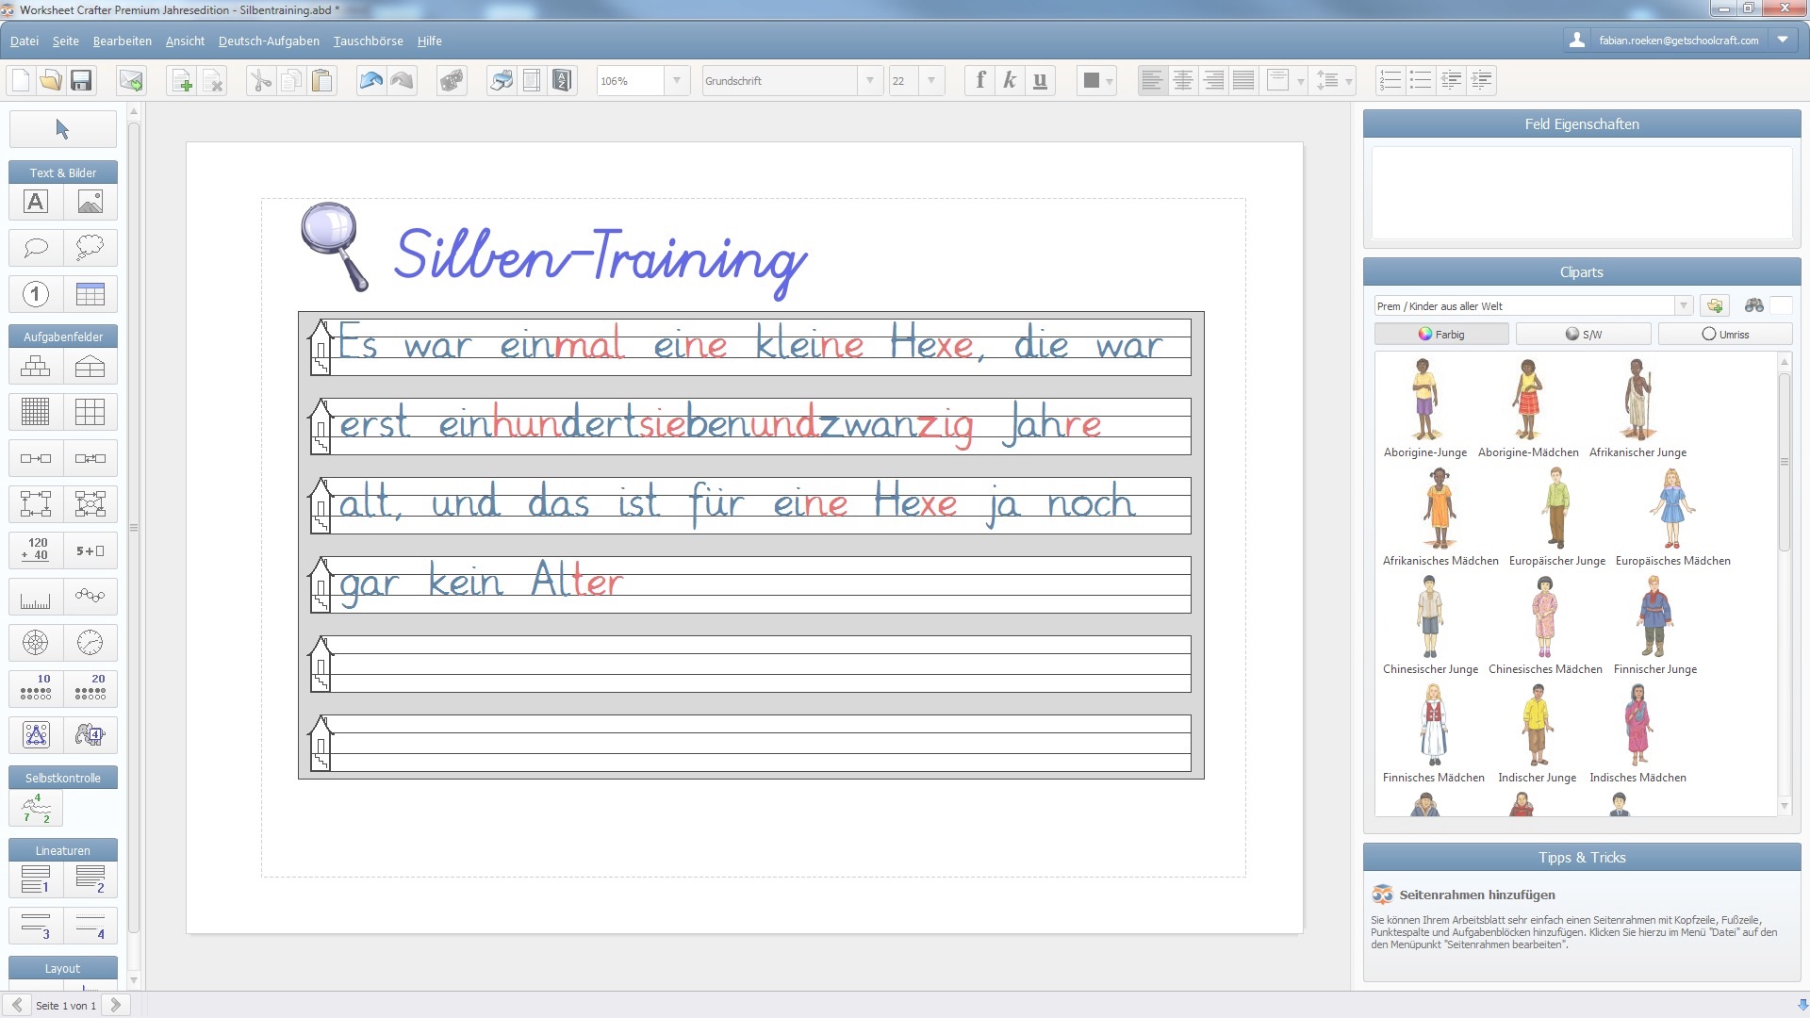Undo the last action
This screenshot has height=1018, width=1810.
[370, 81]
